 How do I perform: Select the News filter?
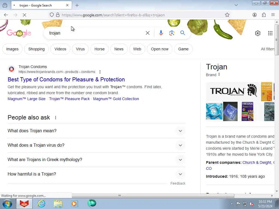(119, 49)
